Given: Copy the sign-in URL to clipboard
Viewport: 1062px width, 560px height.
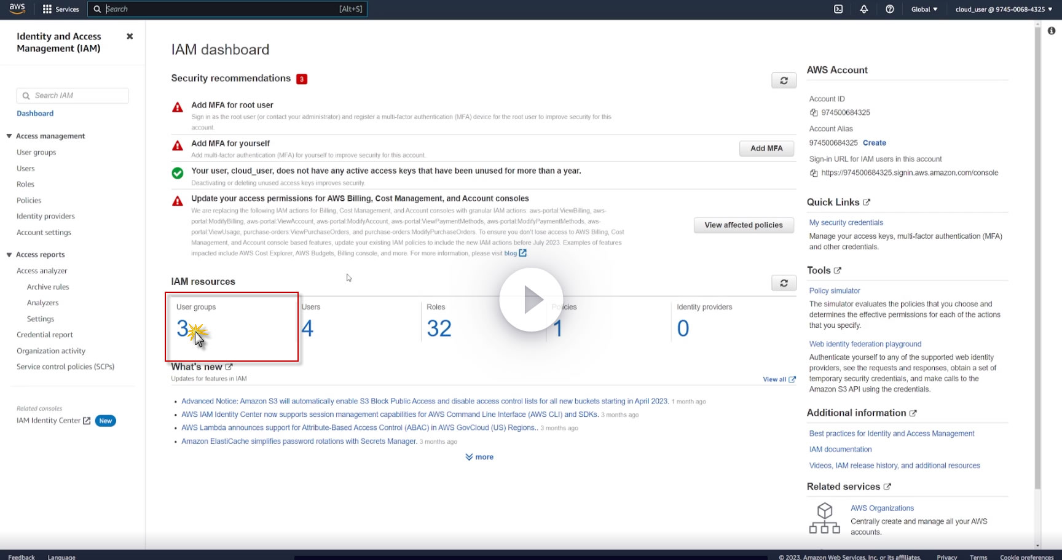Looking at the screenshot, I should pos(814,173).
